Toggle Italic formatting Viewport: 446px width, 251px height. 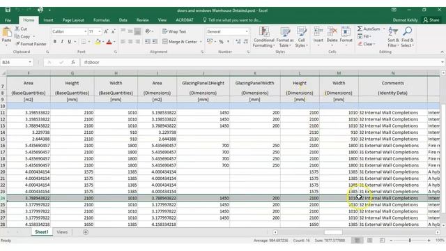[x=62, y=42]
